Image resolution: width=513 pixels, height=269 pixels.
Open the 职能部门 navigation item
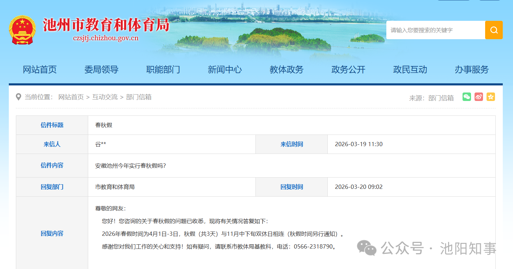click(163, 70)
